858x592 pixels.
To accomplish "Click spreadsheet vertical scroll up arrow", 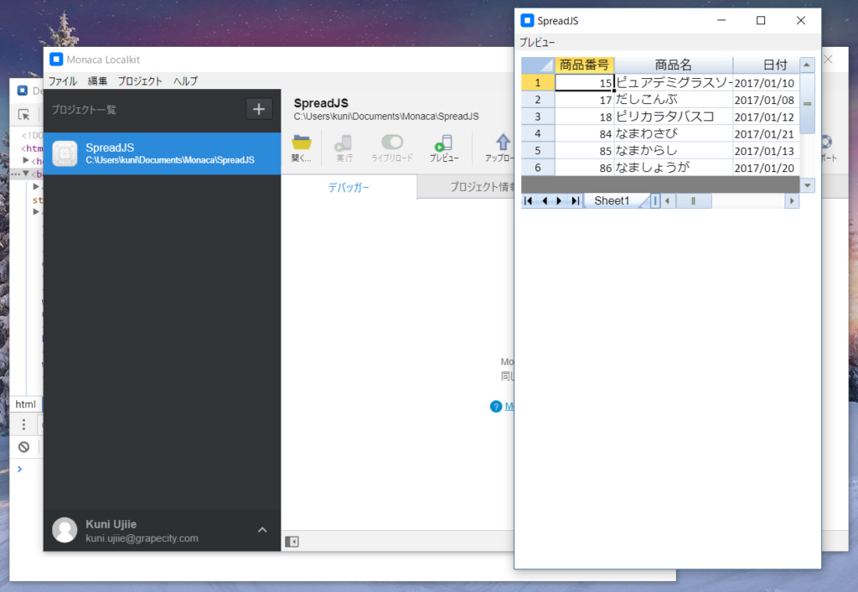I will [807, 65].
